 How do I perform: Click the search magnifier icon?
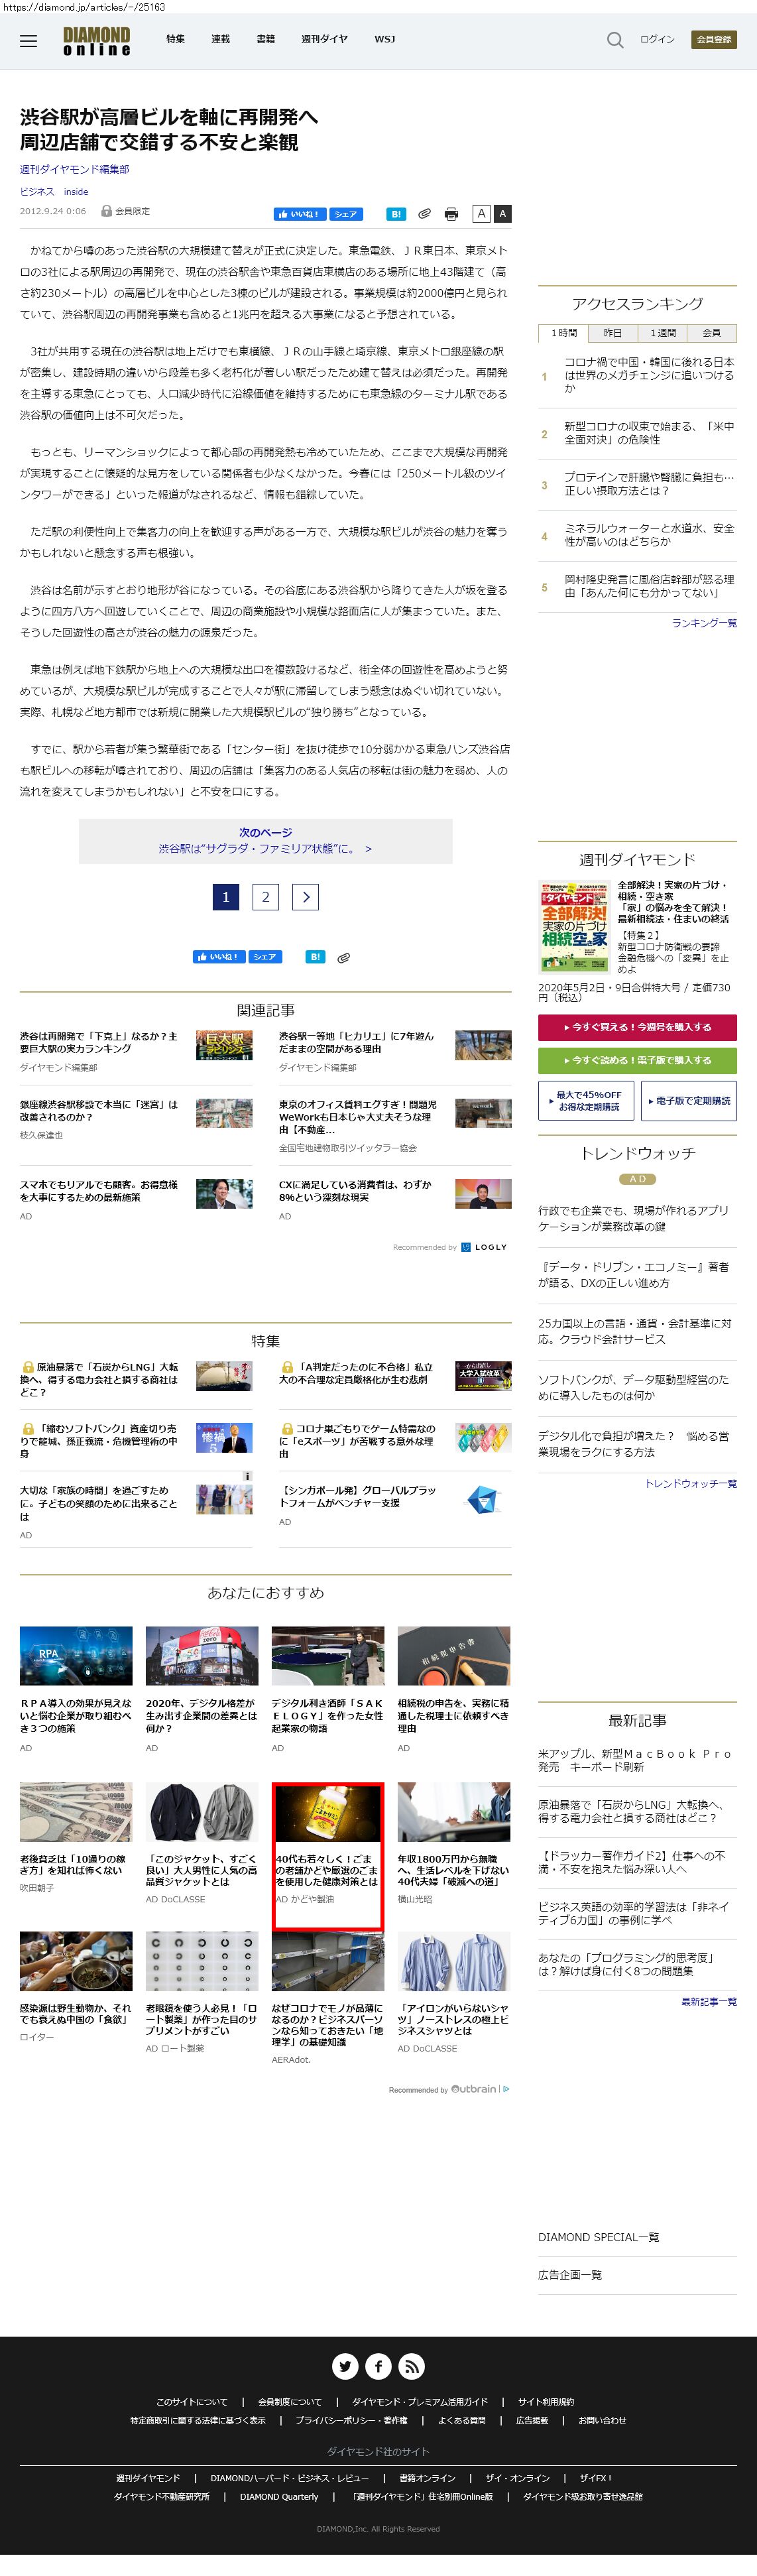pos(615,40)
